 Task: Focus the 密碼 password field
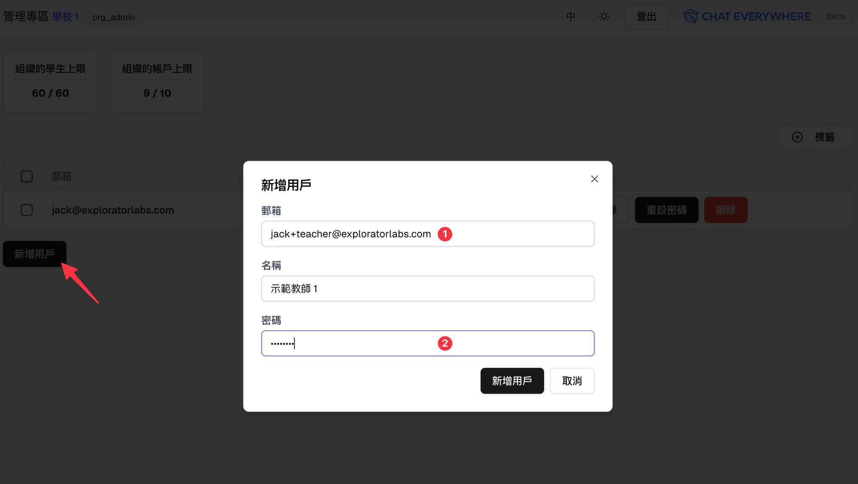coord(428,343)
